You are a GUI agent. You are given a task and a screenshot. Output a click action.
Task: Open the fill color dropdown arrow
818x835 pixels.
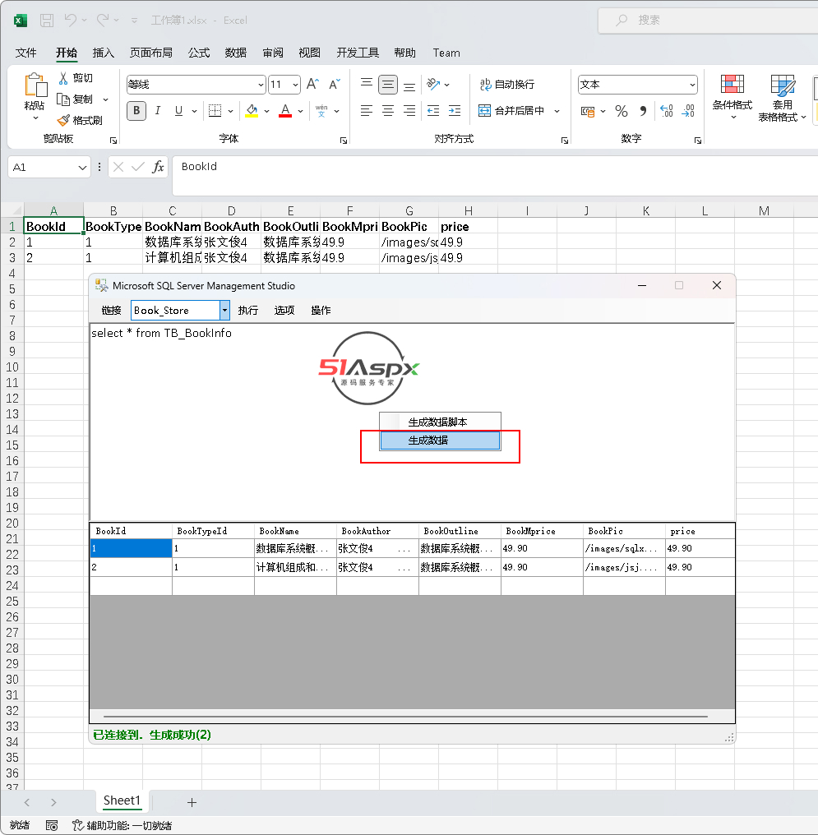[267, 111]
